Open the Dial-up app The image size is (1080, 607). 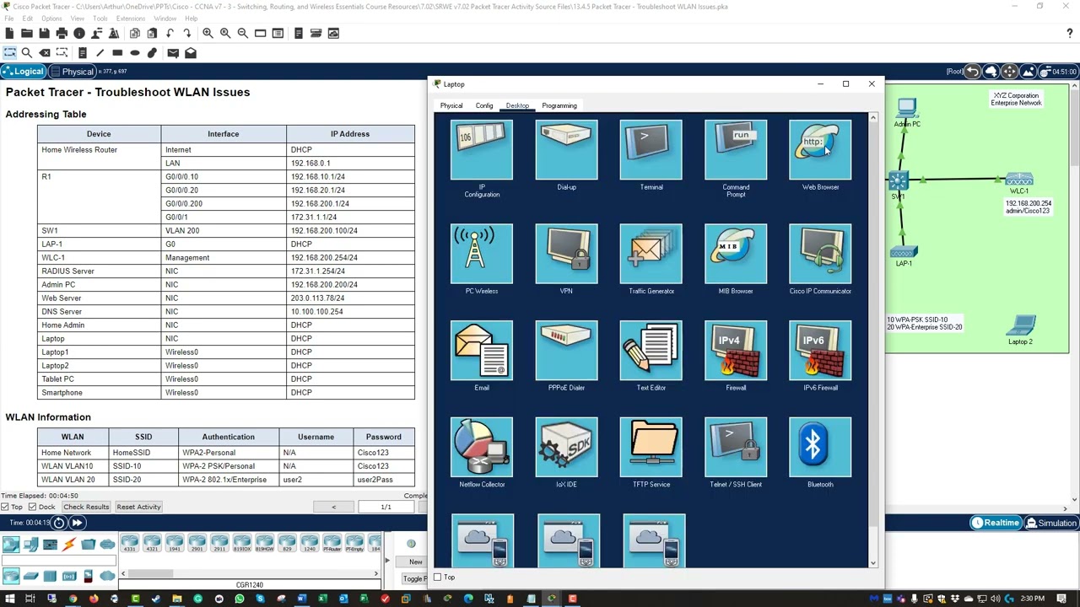coord(566,150)
